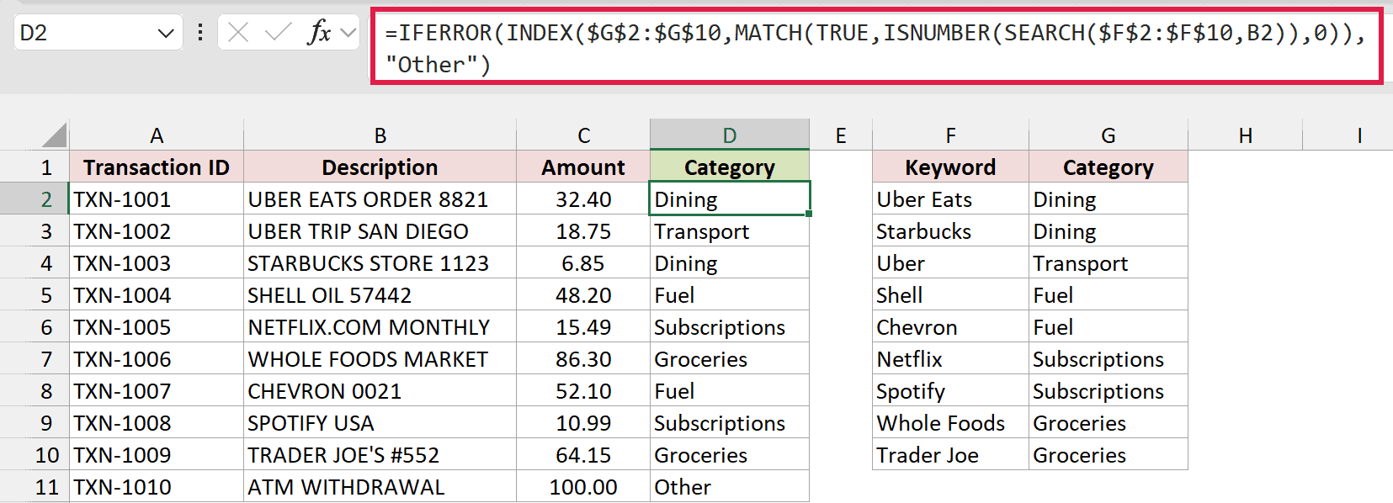Viewport: 1393px width, 503px height.
Task: Select cell D11 showing Other
Action: [730, 487]
